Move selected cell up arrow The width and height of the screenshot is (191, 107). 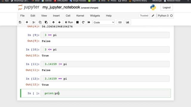click(x=53, y=22)
